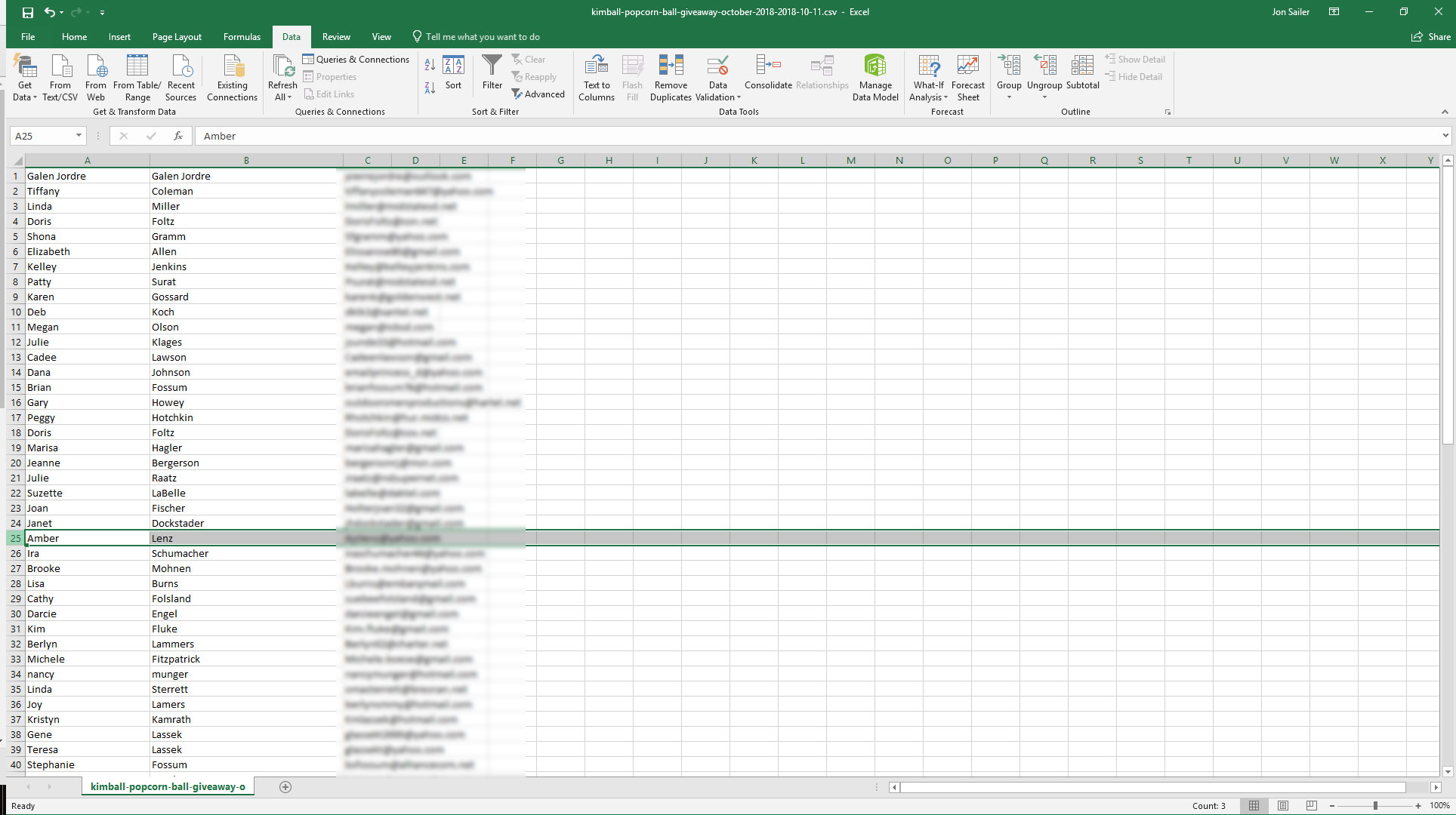Open the Sort dialog icon

pyautogui.click(x=453, y=72)
